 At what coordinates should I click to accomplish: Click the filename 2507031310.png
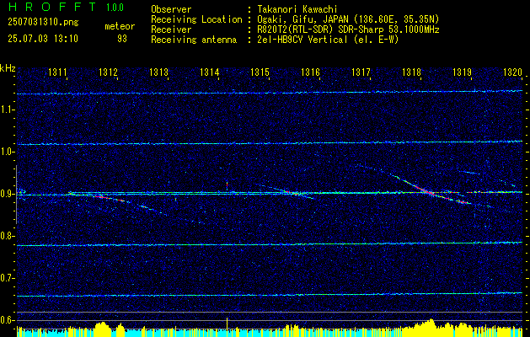tap(43, 23)
